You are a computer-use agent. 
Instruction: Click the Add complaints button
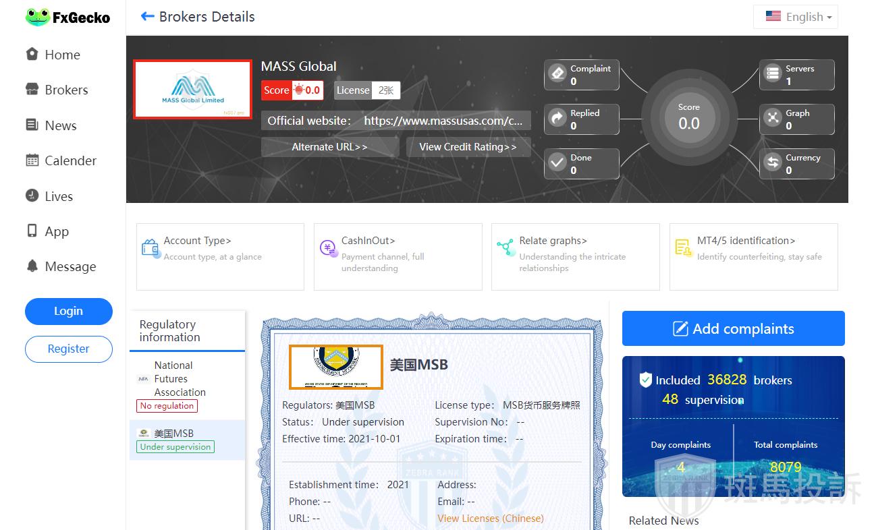coord(733,328)
